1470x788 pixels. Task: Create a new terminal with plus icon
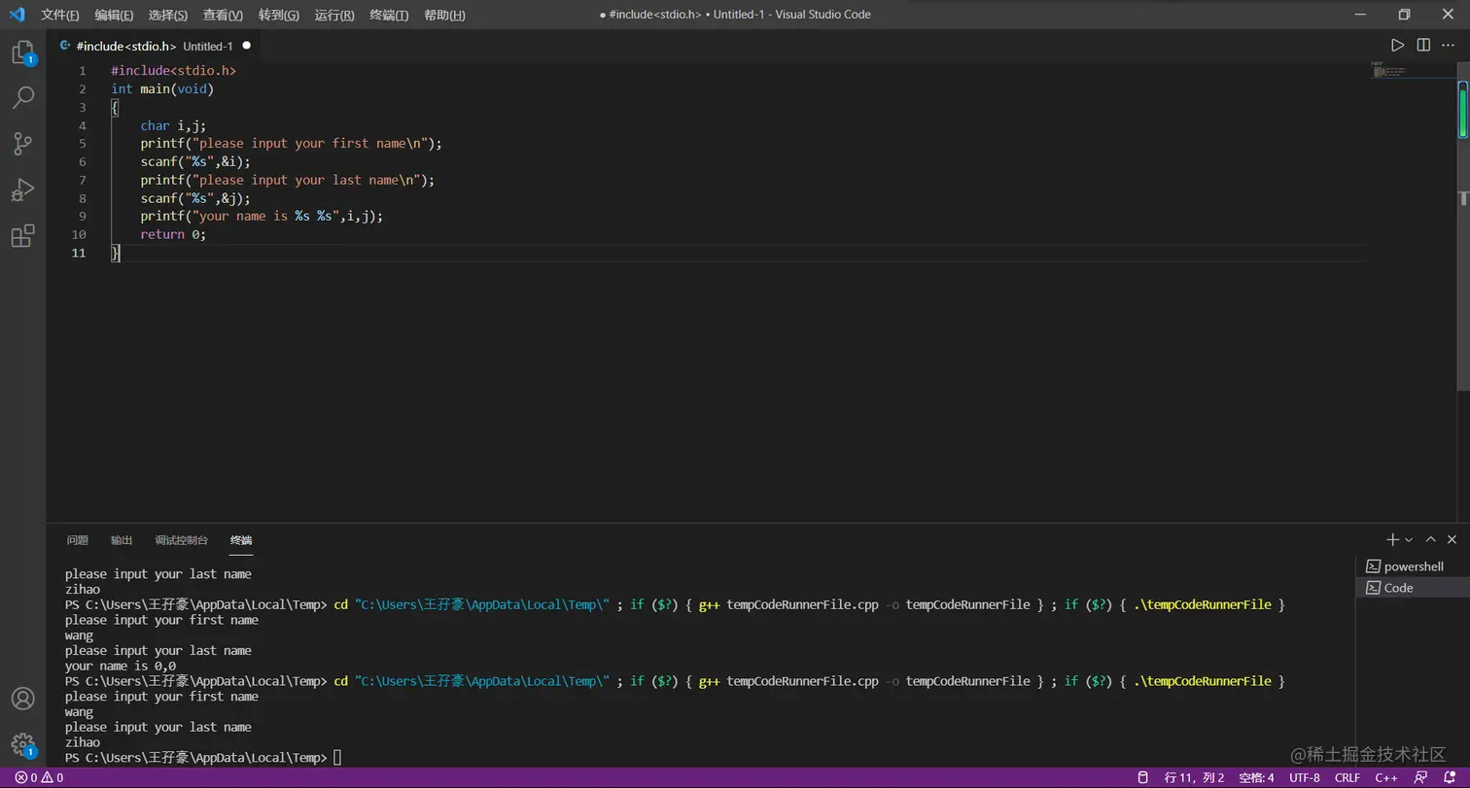[1392, 539]
